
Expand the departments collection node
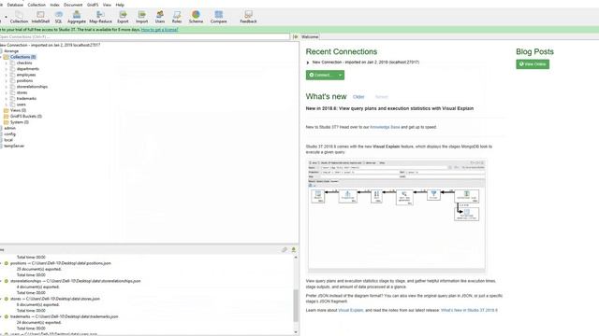[7, 69]
